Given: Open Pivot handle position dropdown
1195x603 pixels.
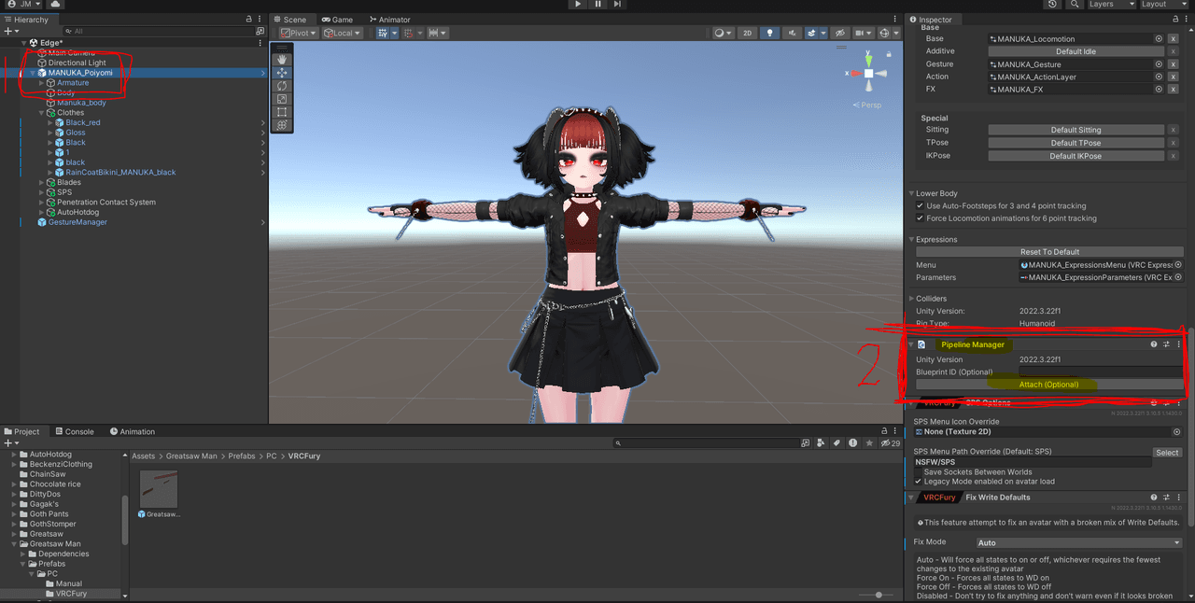Looking at the screenshot, I should 298,33.
